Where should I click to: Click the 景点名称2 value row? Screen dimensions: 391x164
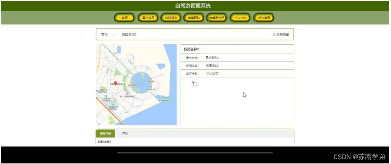tap(237, 57)
